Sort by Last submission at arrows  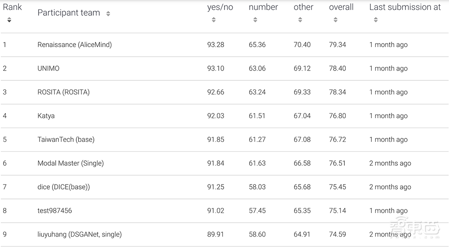376,20
